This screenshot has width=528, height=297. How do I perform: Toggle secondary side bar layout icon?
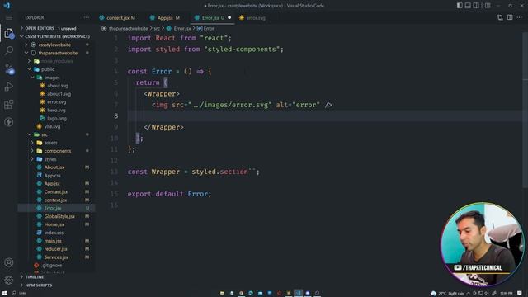[476, 6]
